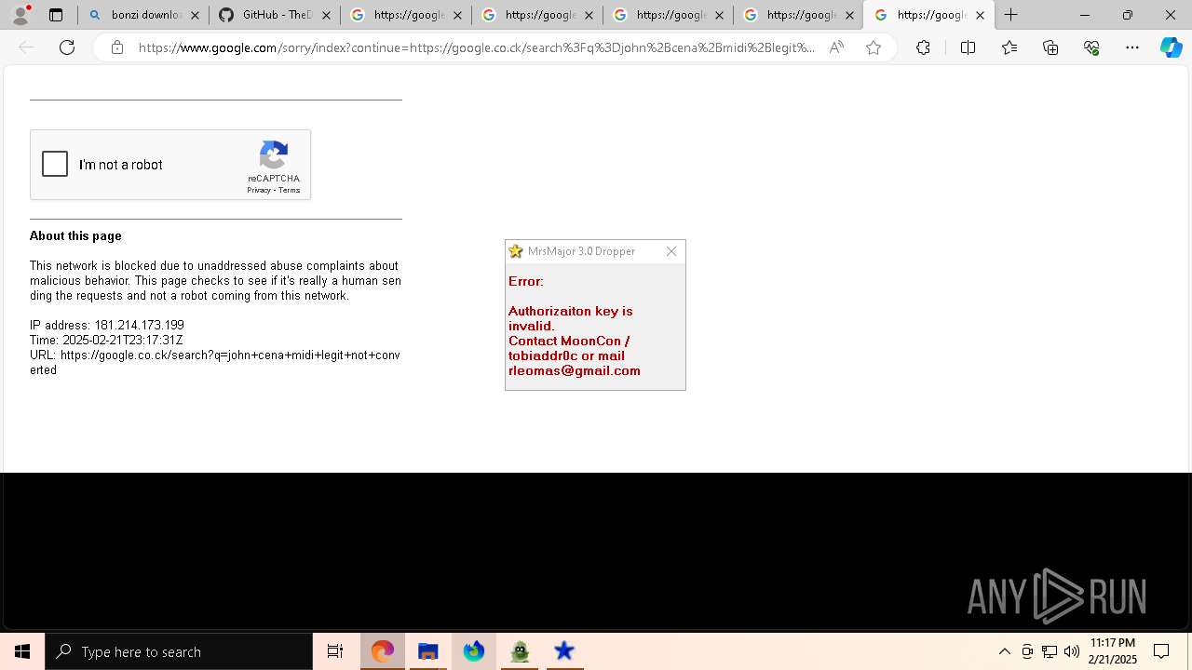Open the Split screen icon
The width and height of the screenshot is (1192, 670).
click(x=968, y=47)
